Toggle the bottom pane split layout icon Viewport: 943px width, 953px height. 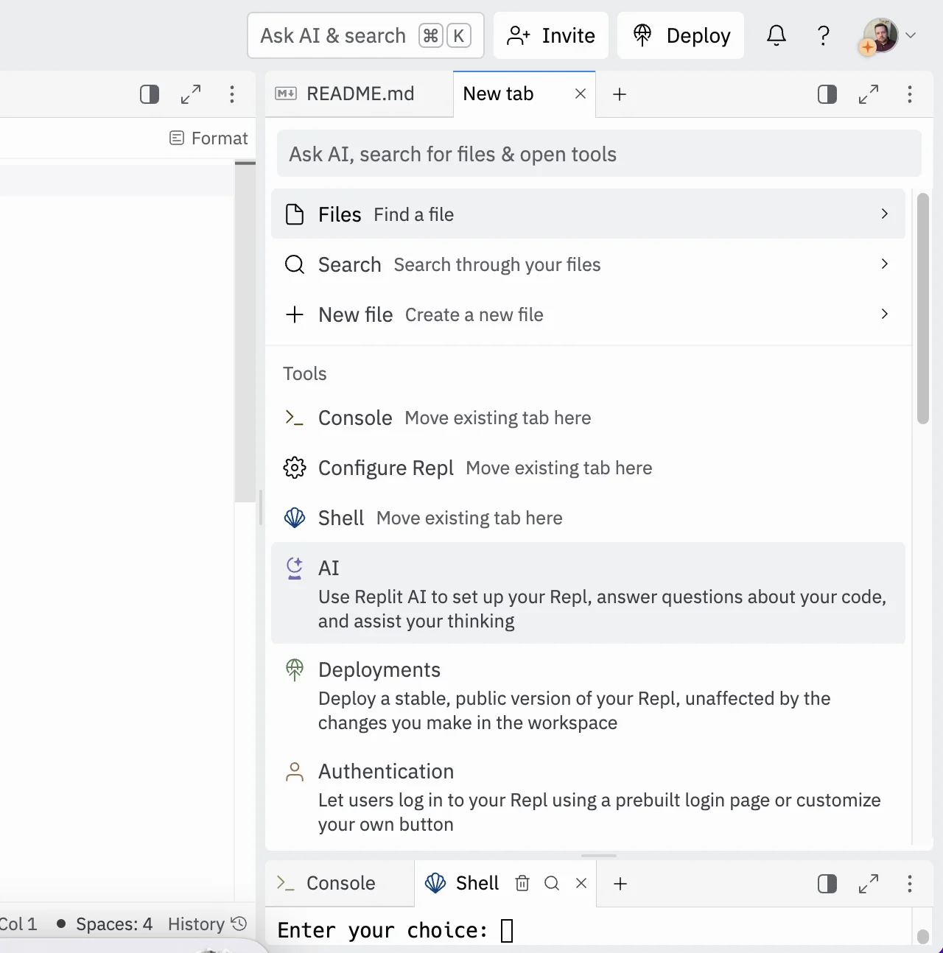827,884
